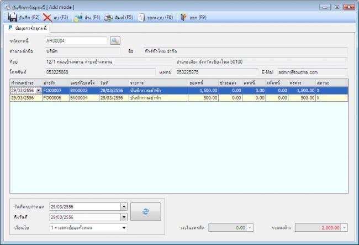Open the second 29/03/2556 date dropdown
359x245 pixels.
124,217
